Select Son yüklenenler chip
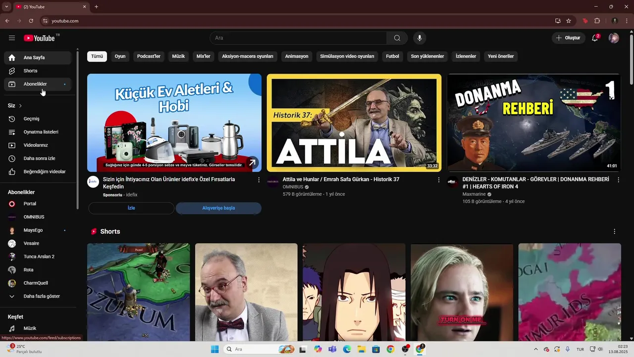 [x=427, y=57]
